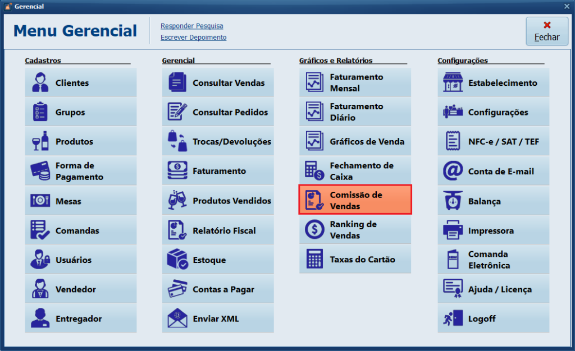Open the Faturamento money icon
This screenshot has width=575, height=351.
click(x=177, y=170)
